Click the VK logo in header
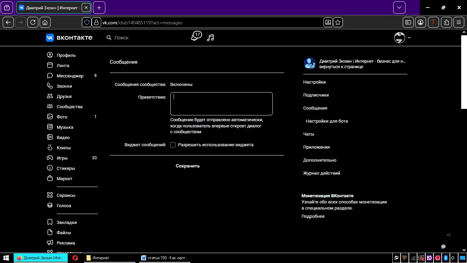The image size is (467, 263). [x=69, y=38]
